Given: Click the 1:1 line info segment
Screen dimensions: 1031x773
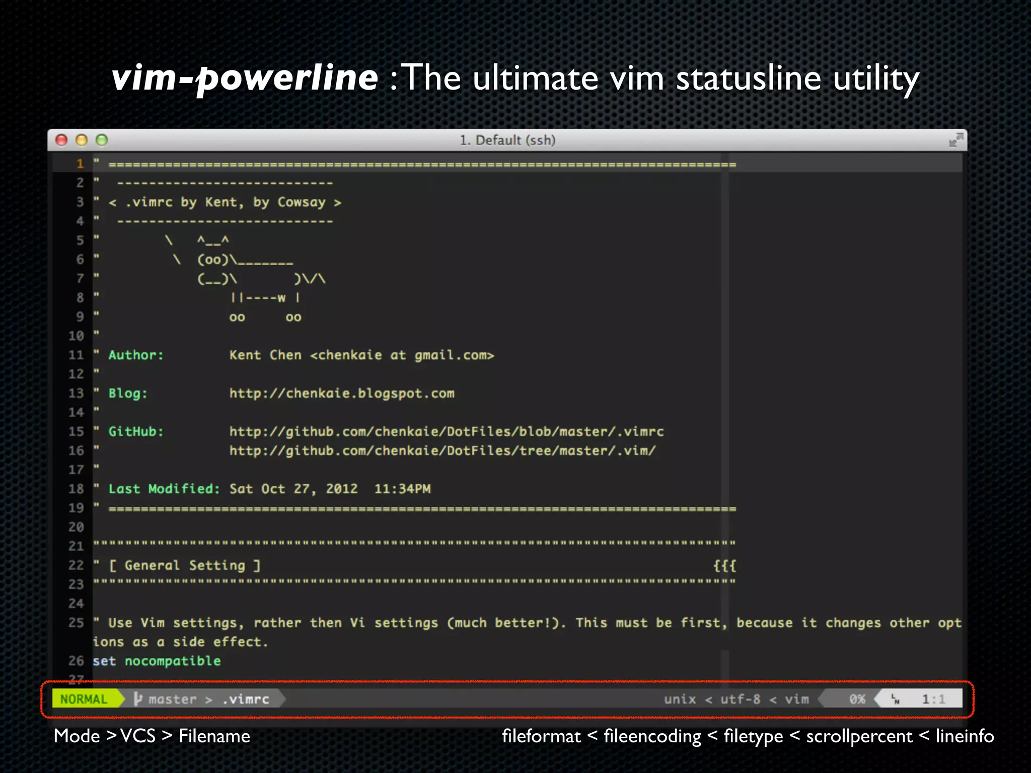Looking at the screenshot, I should coord(933,699).
